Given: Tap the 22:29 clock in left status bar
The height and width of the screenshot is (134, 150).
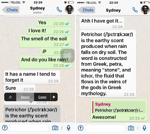Looking at the screenshot, I should click(x=38, y=2).
